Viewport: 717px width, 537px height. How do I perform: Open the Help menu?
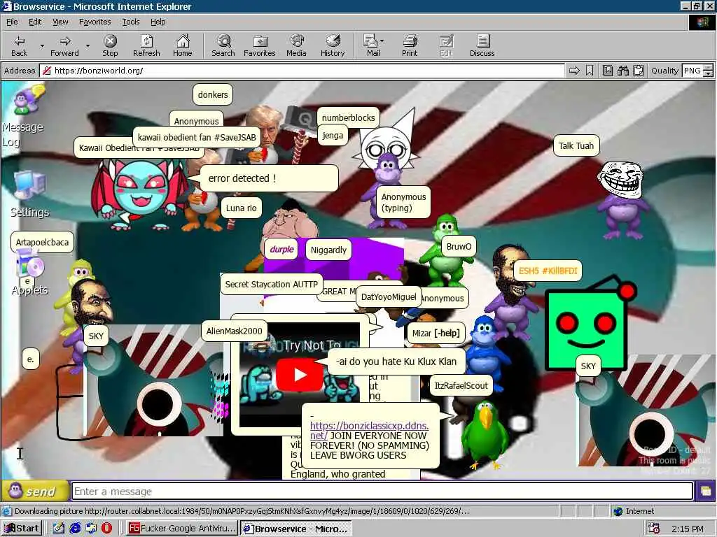158,22
